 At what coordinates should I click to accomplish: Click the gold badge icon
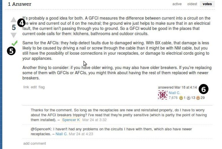click(181, 98)
